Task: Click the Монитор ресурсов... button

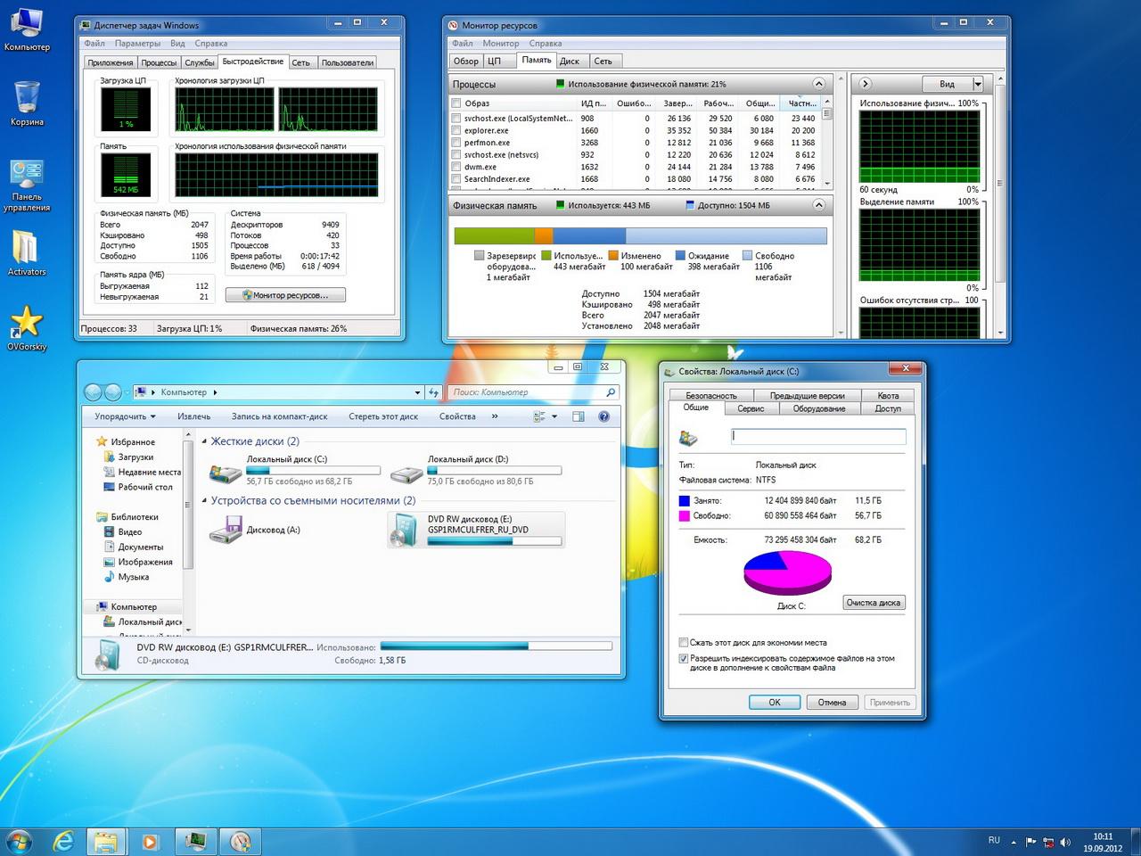Action: [x=285, y=295]
